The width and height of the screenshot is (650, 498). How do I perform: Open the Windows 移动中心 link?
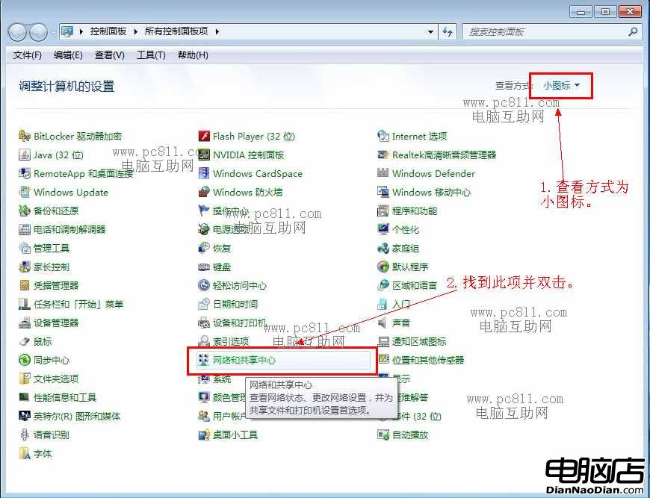click(431, 192)
